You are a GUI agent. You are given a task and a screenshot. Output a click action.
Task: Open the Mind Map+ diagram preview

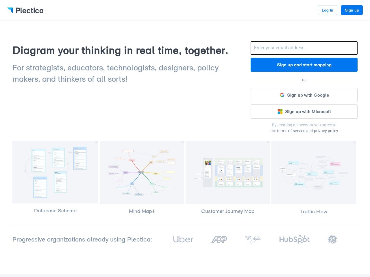142,172
